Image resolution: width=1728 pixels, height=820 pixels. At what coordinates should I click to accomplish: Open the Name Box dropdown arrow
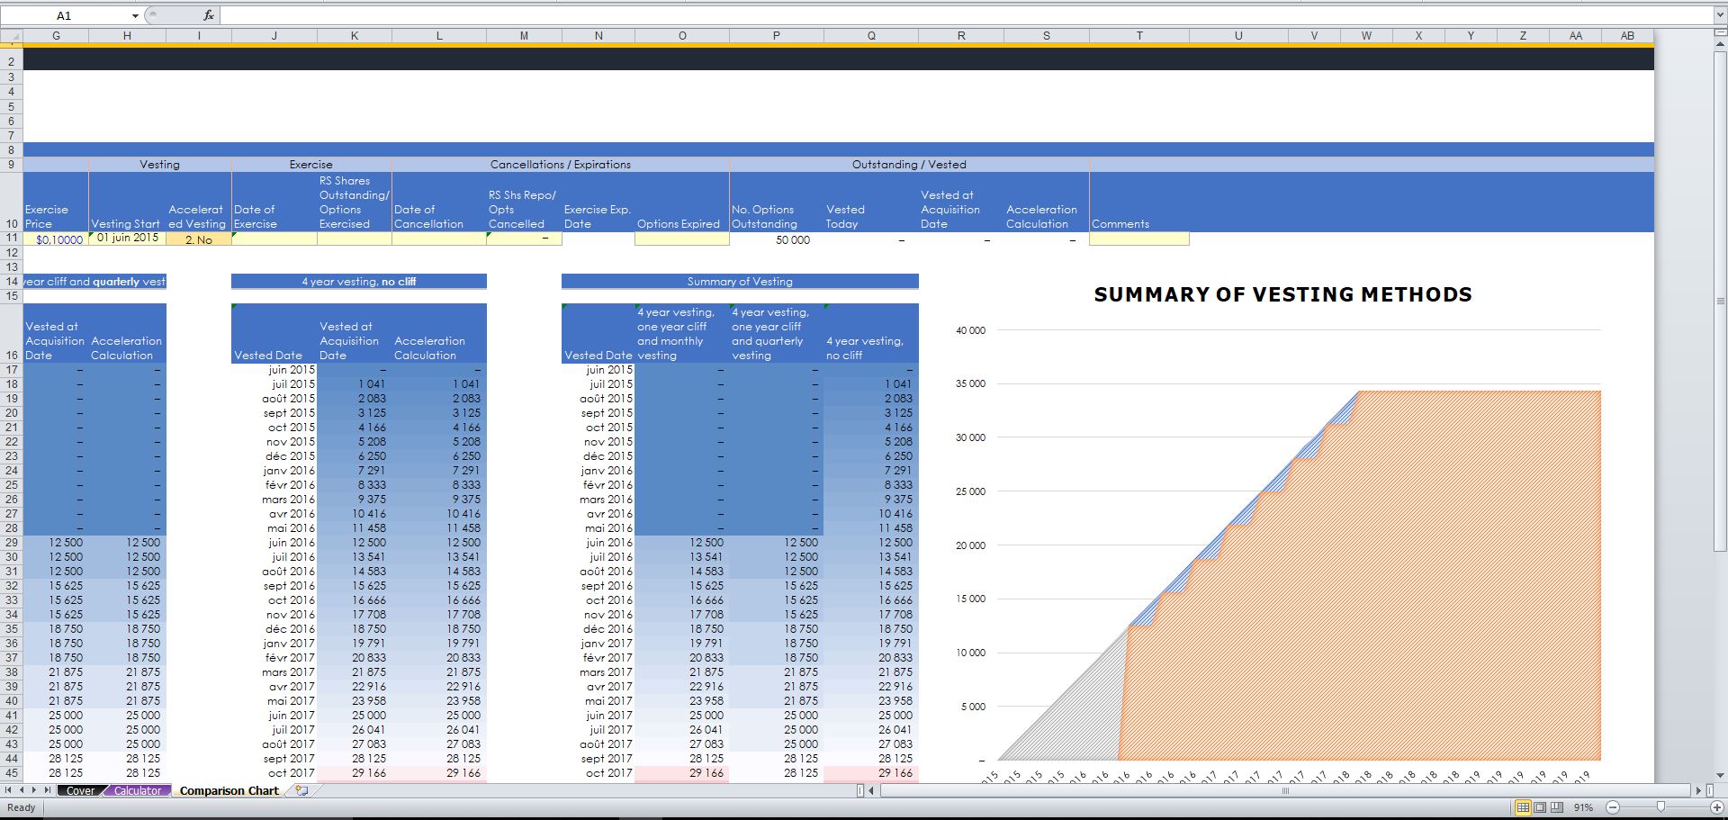[135, 16]
